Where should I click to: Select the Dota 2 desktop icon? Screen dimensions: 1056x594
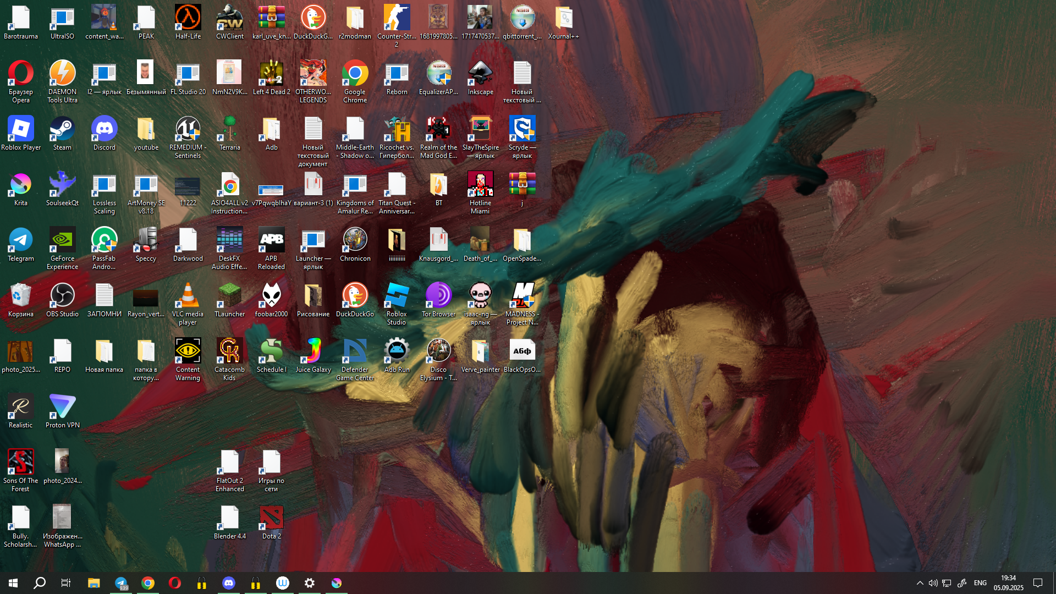point(271,522)
